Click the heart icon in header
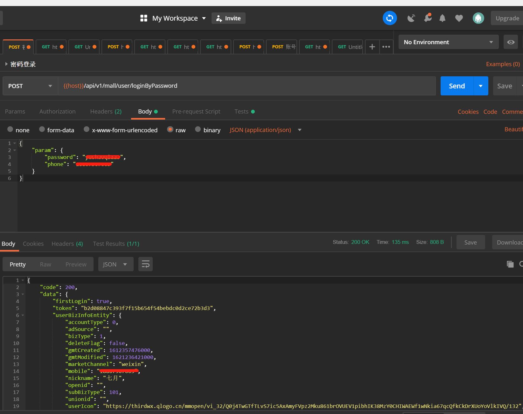This screenshot has width=523, height=414. pos(459,18)
